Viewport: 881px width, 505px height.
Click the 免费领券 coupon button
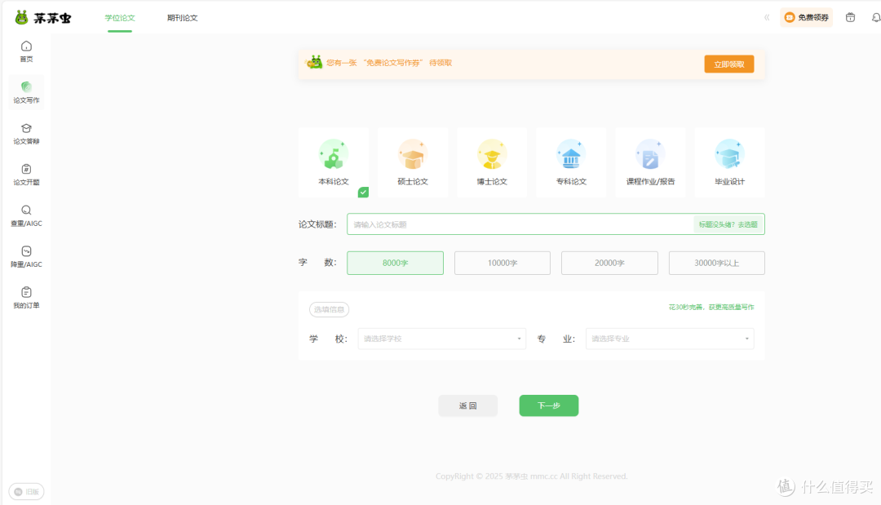[x=806, y=17]
